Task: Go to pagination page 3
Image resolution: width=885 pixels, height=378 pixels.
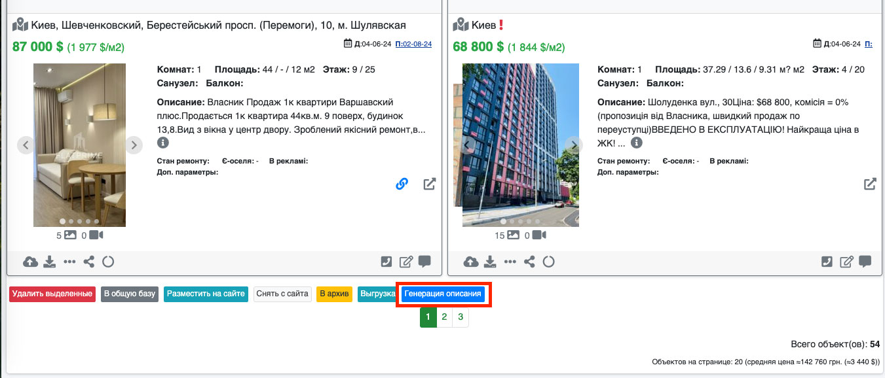Action: point(461,317)
